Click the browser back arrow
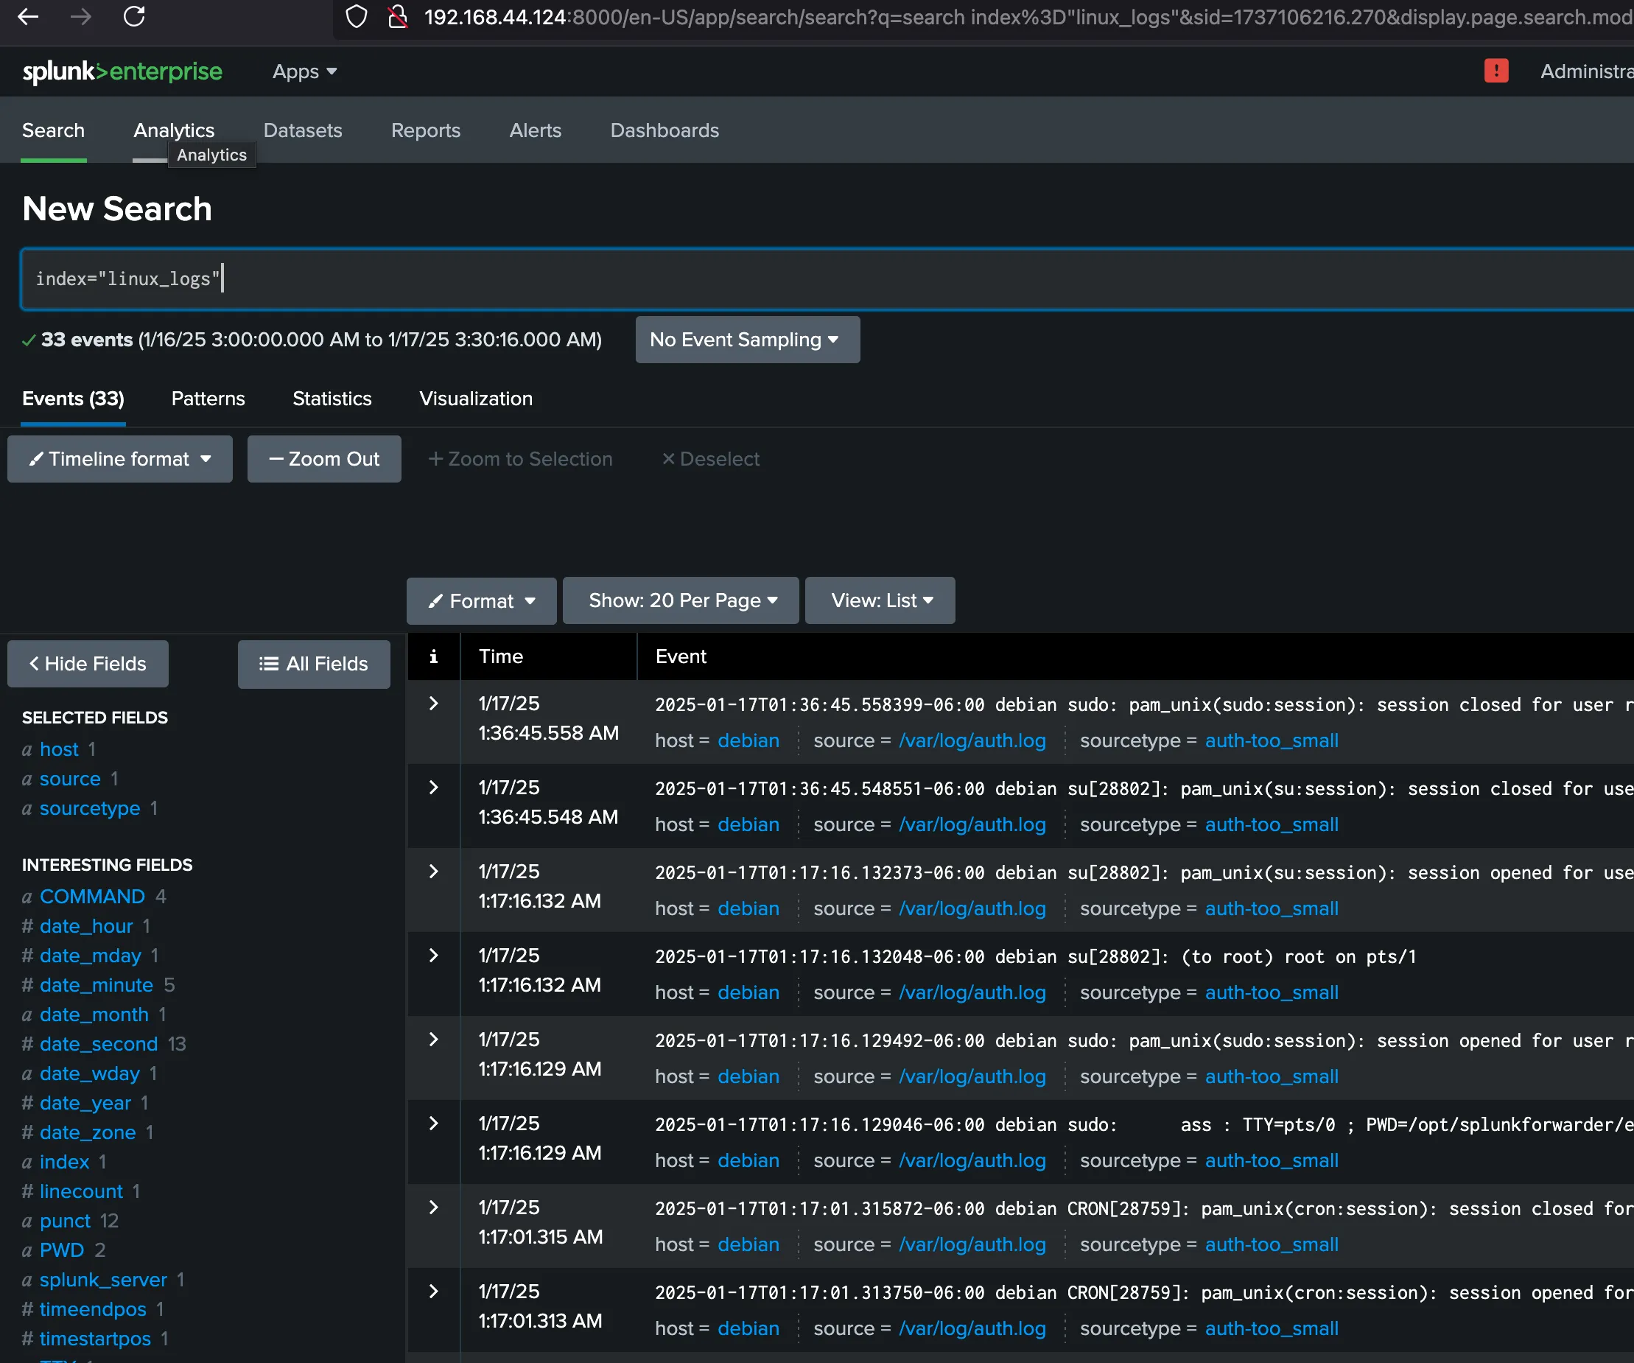The width and height of the screenshot is (1634, 1363). pos(28,17)
